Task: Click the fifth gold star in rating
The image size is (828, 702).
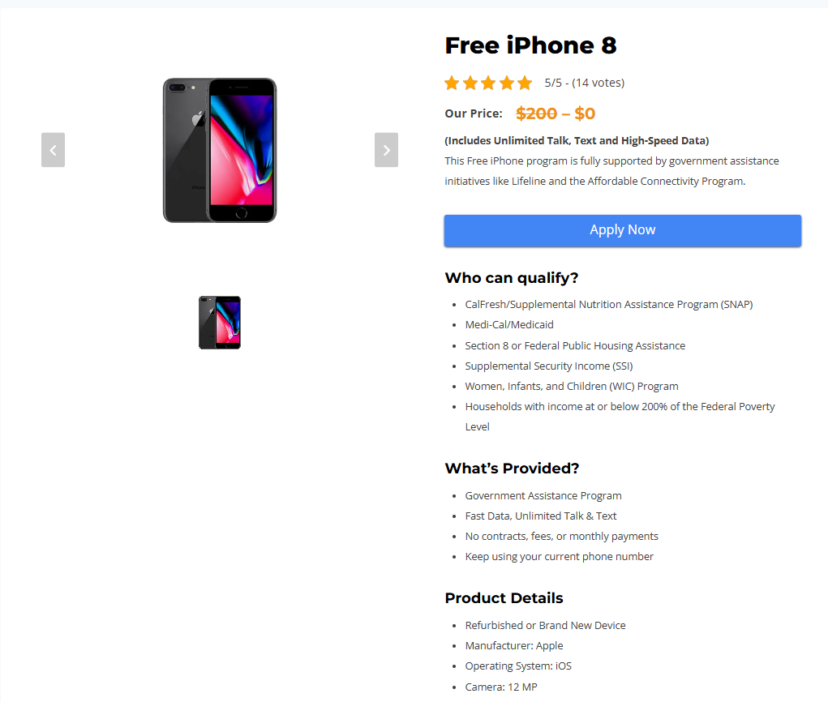Action: (525, 82)
